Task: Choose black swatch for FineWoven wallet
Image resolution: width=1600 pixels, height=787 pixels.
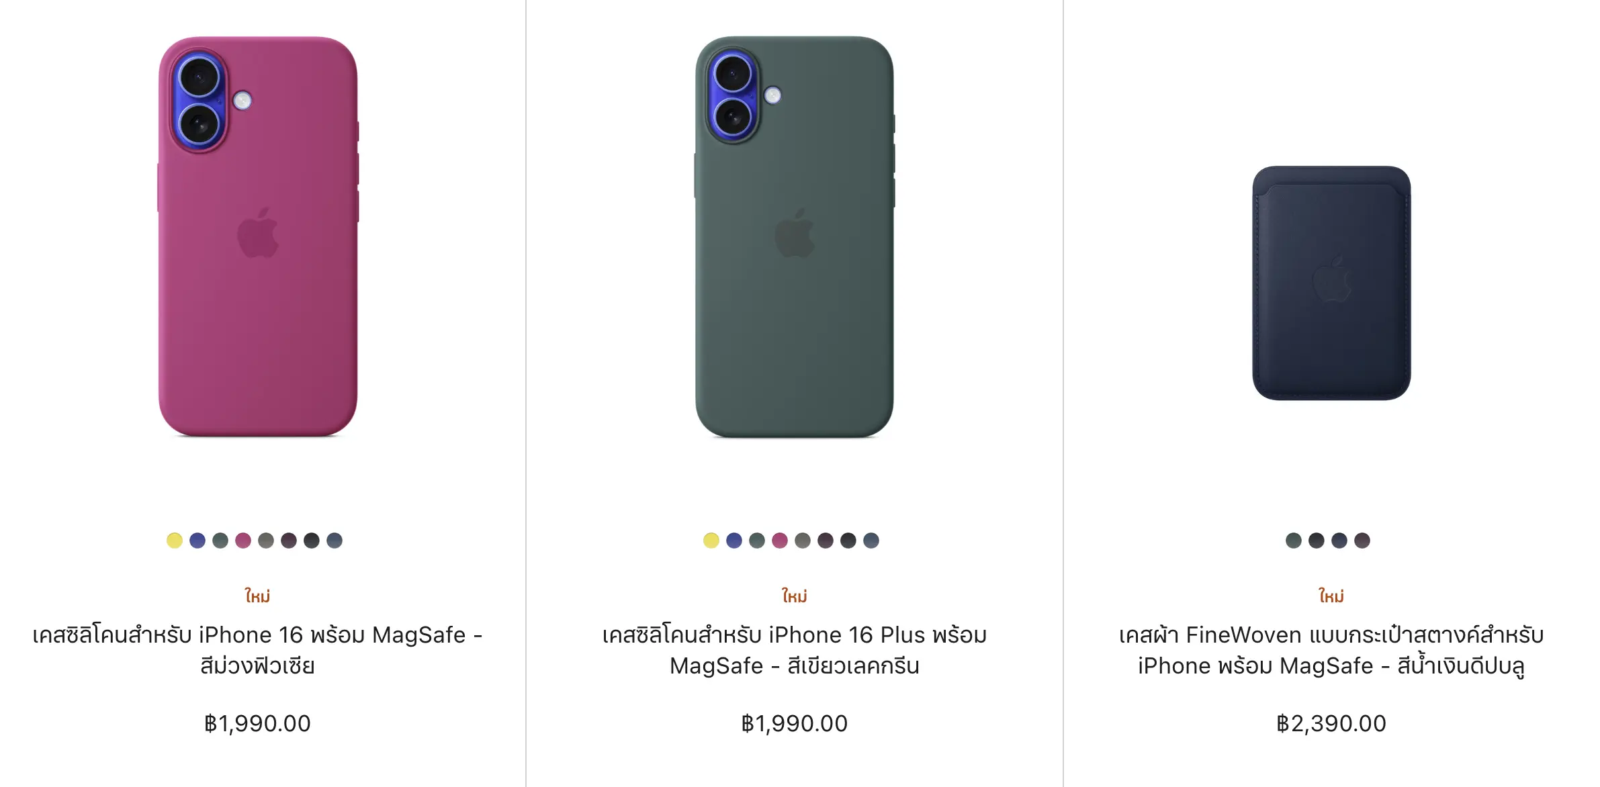Action: click(x=1317, y=541)
